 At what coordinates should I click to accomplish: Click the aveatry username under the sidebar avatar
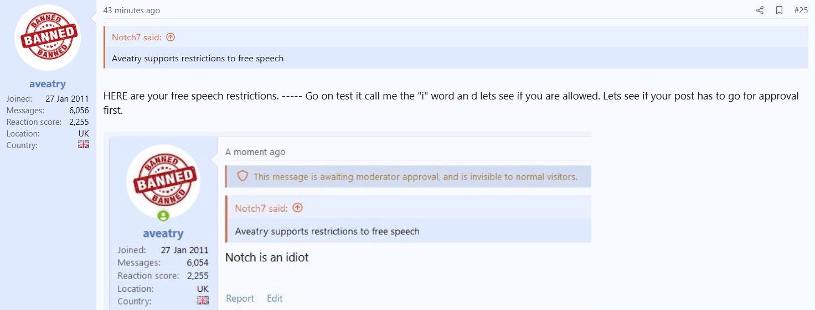point(48,84)
